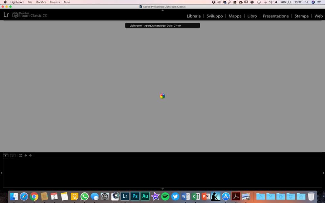Expand the hidden right panel arrow
The image size is (325, 203).
click(323, 173)
